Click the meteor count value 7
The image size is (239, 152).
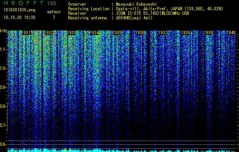pyautogui.click(x=54, y=17)
